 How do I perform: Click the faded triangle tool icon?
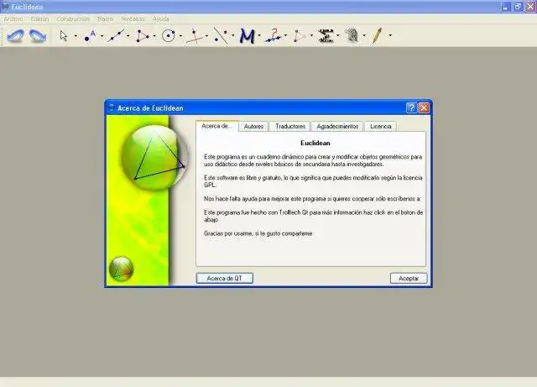pos(299,35)
